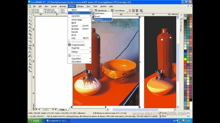Pick the white swatch in the color palette
The height and width of the screenshot is (123, 220).
tap(185, 48)
